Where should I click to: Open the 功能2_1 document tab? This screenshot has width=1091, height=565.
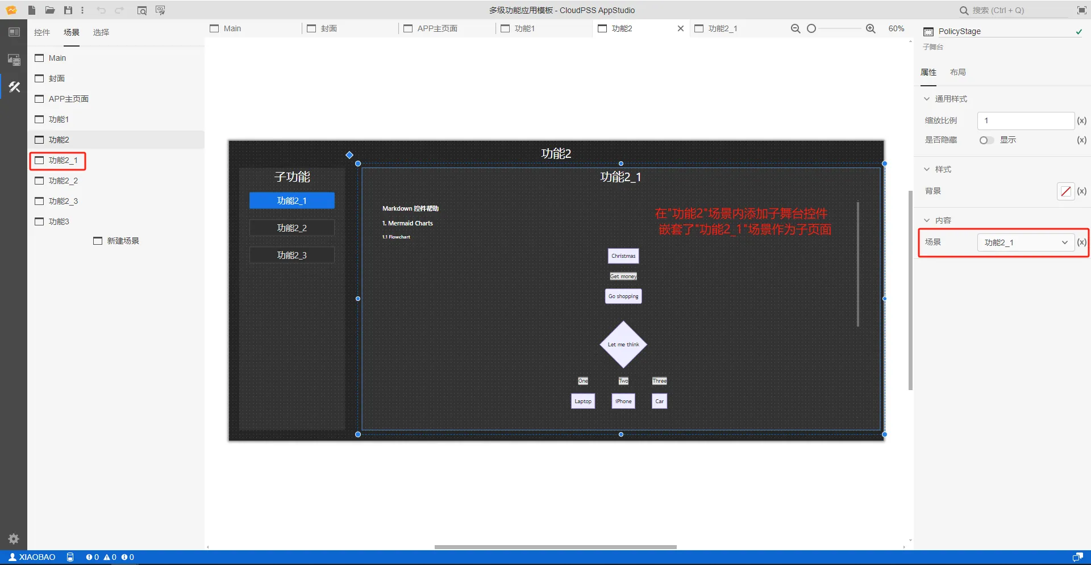tap(738, 28)
